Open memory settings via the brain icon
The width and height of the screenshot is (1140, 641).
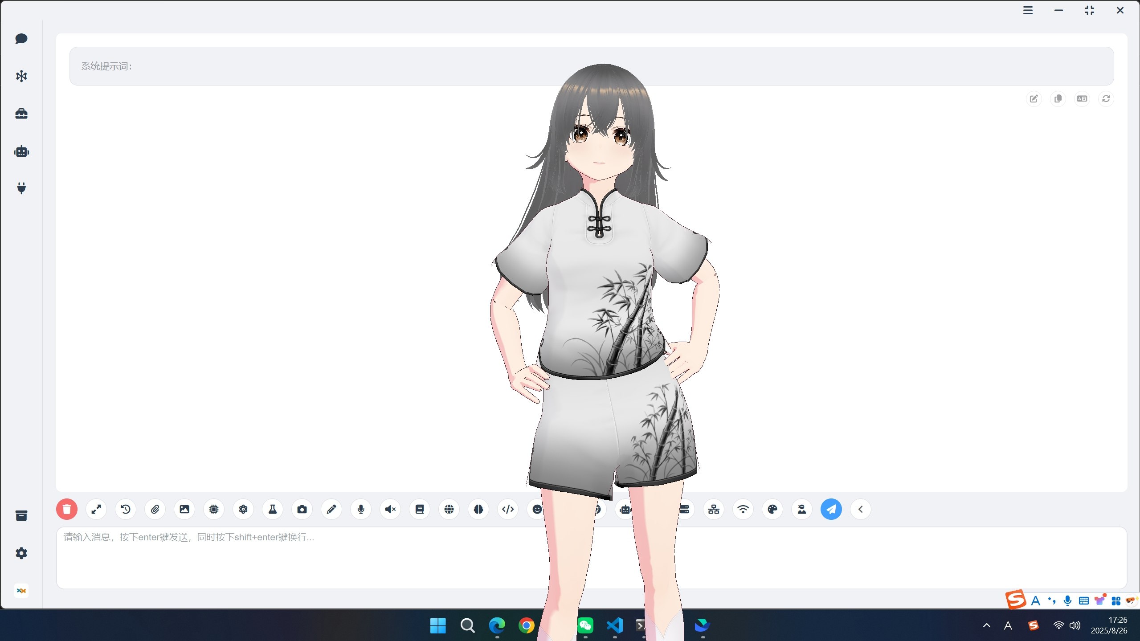478,509
